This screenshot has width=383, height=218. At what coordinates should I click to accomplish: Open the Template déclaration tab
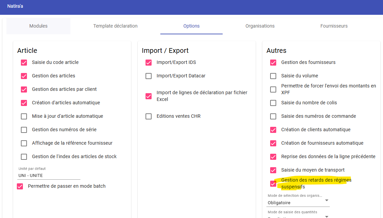[115, 26]
